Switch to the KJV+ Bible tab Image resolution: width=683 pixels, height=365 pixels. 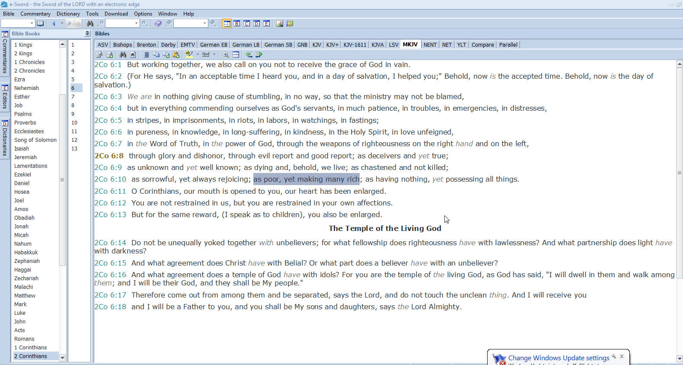(x=332, y=45)
